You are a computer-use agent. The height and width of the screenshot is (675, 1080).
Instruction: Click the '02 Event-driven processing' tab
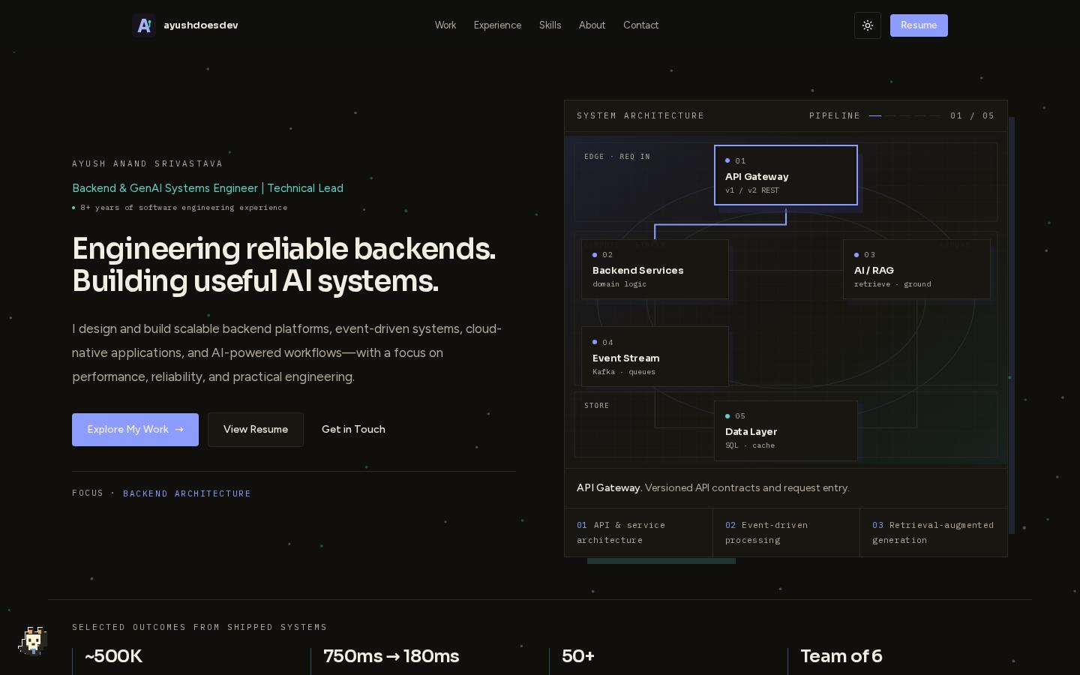[786, 532]
